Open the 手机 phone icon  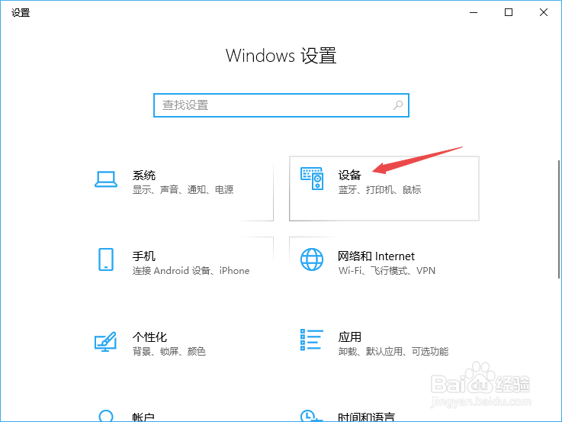point(106,259)
